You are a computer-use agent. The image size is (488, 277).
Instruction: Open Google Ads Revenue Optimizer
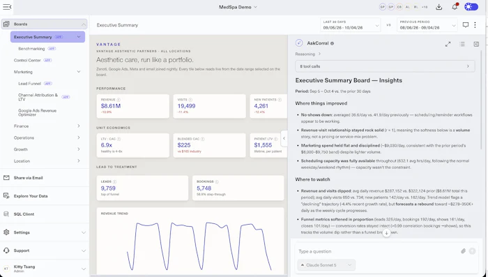(x=38, y=112)
